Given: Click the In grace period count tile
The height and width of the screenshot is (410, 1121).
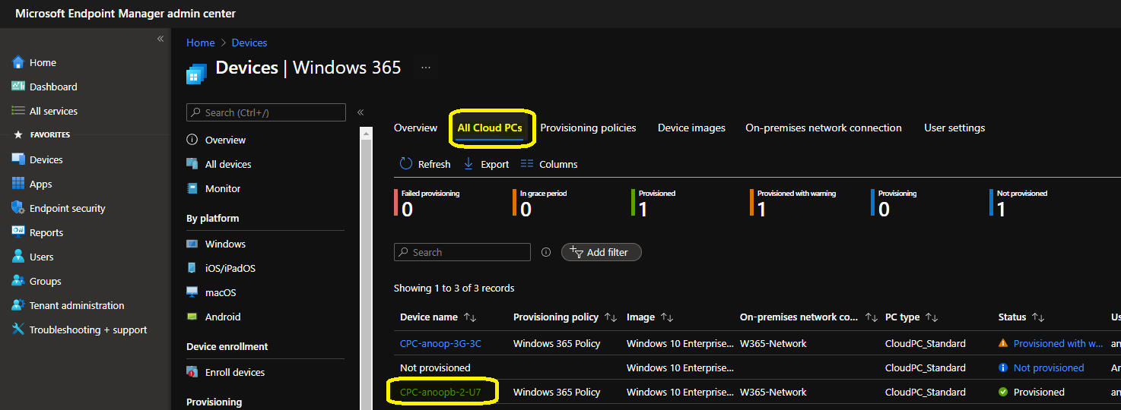Looking at the screenshot, I should [541, 203].
